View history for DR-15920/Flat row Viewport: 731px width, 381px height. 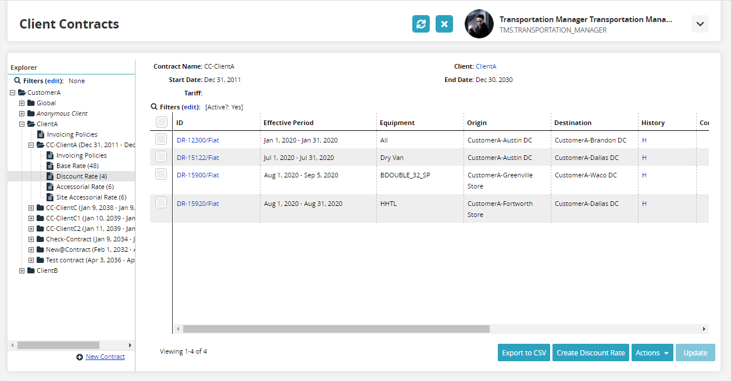click(x=644, y=204)
